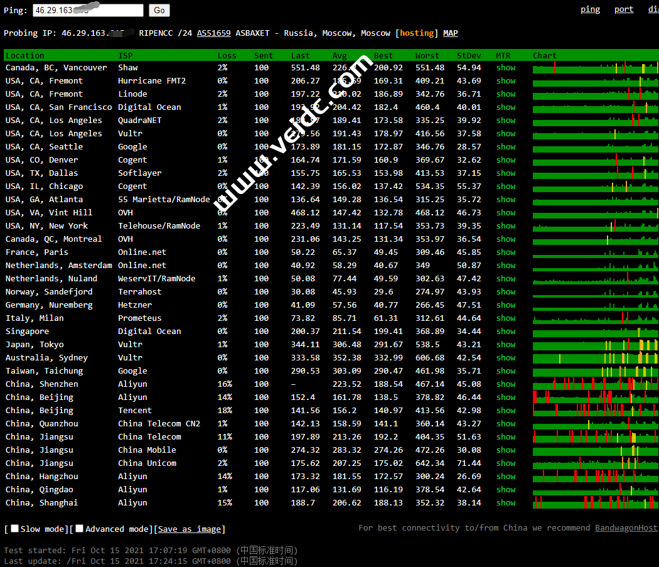Image resolution: width=659 pixels, height=567 pixels.
Task: Open the port link in top navigation
Action: [624, 9]
